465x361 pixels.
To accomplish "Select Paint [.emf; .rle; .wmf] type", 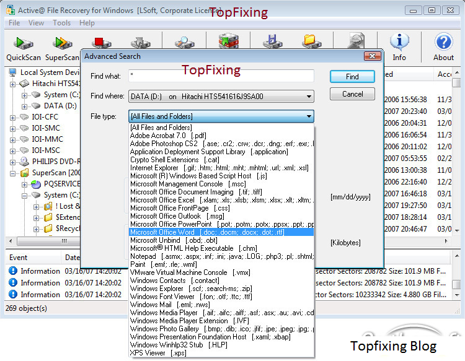I will [x=221, y=264].
